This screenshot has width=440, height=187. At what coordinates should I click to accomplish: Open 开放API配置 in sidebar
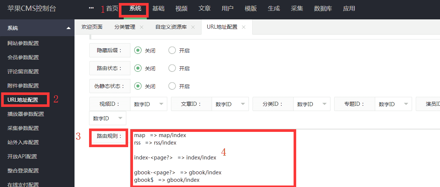coord(22,156)
